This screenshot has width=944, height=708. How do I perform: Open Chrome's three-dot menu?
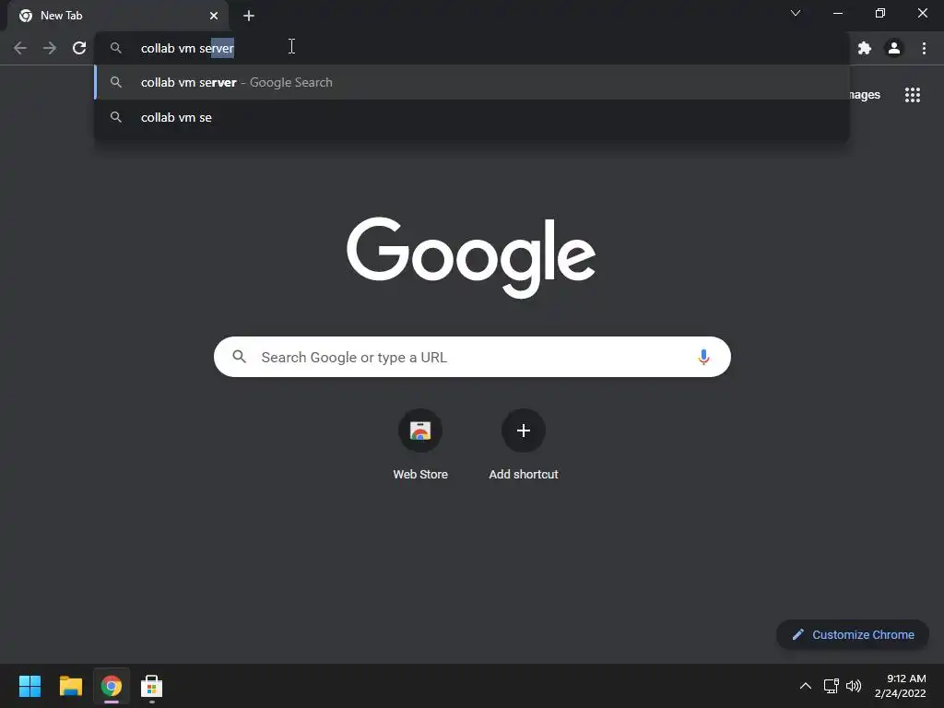point(924,48)
